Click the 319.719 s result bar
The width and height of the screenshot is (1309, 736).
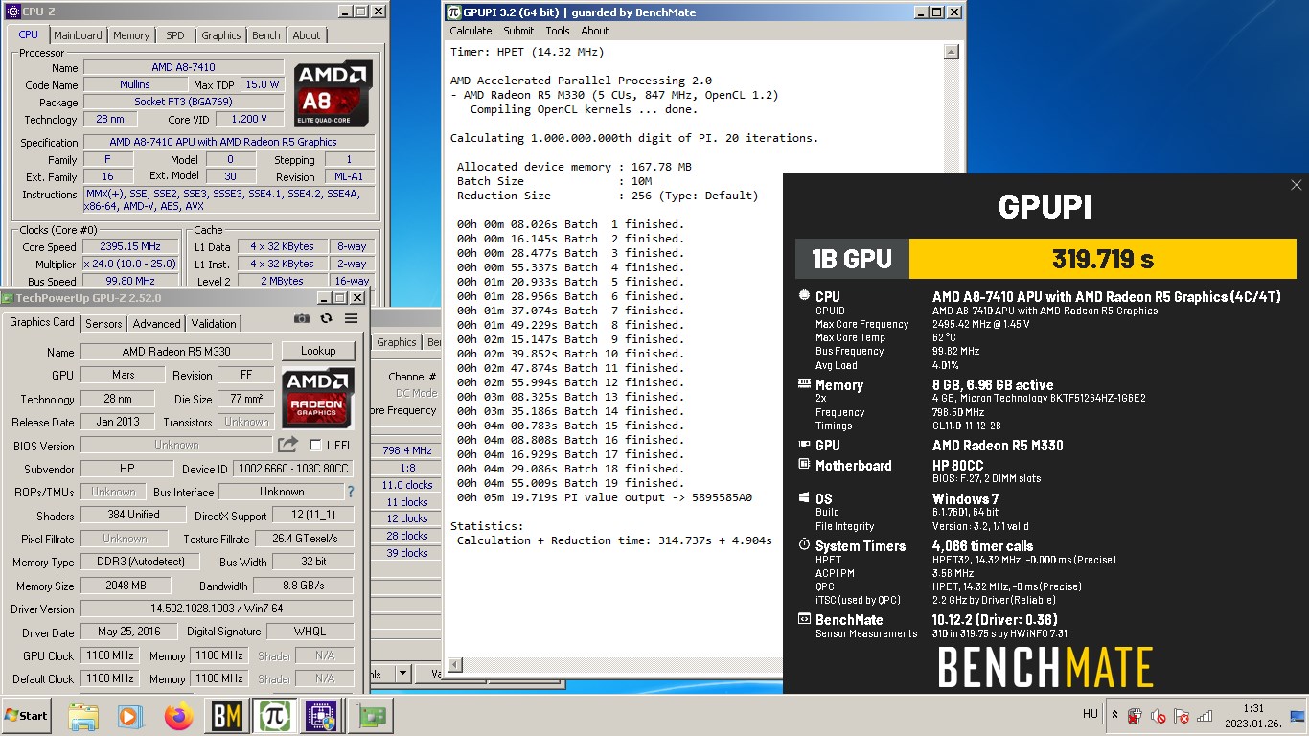(1102, 259)
